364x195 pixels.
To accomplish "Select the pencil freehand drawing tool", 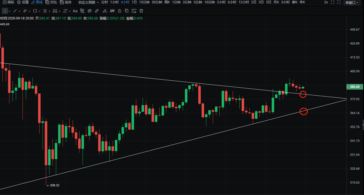I will click(105, 11).
